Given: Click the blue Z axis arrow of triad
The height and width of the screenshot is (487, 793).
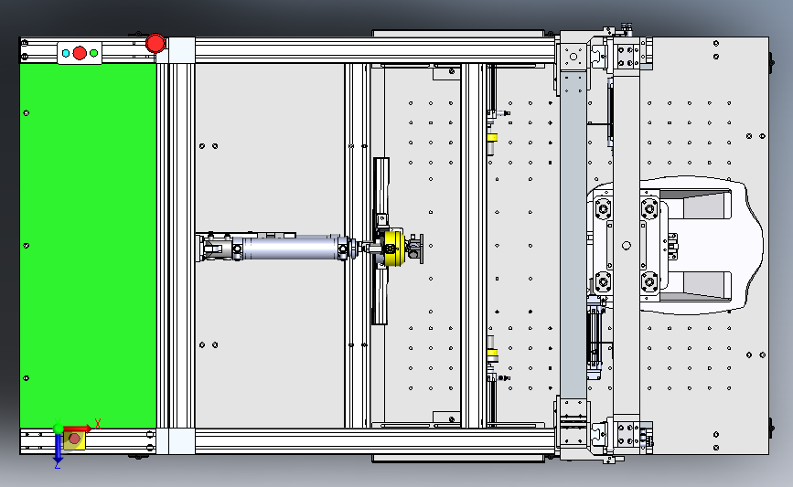Looking at the screenshot, I should 59,448.
